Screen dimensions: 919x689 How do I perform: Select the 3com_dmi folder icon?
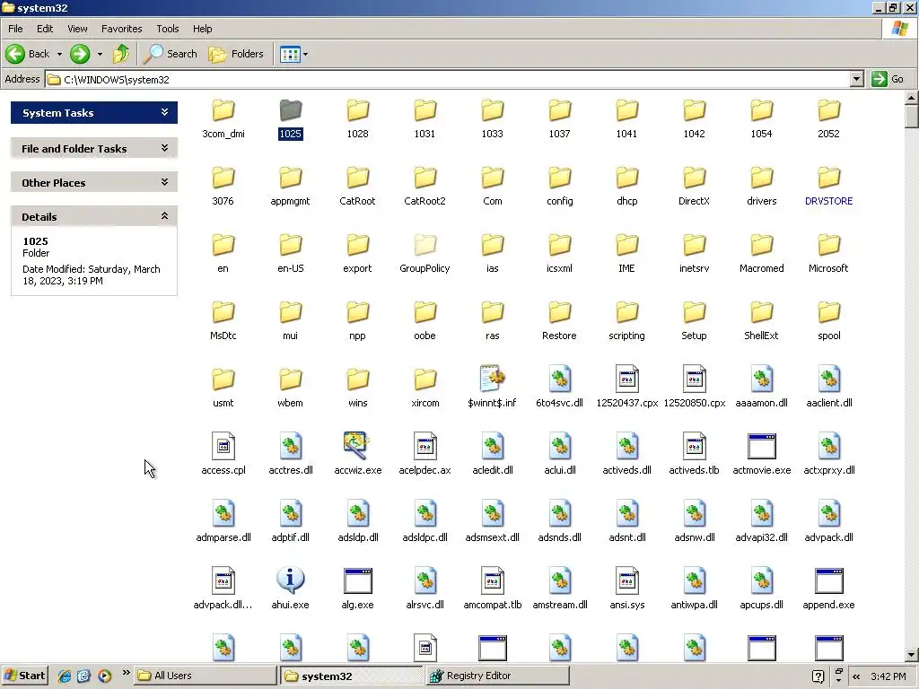point(223,110)
